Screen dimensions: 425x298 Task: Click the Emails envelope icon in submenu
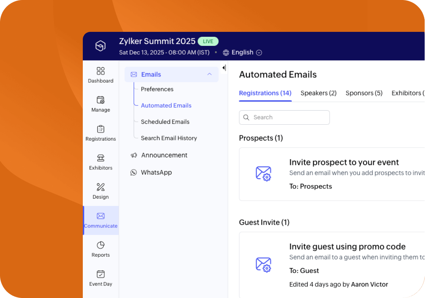click(x=134, y=74)
